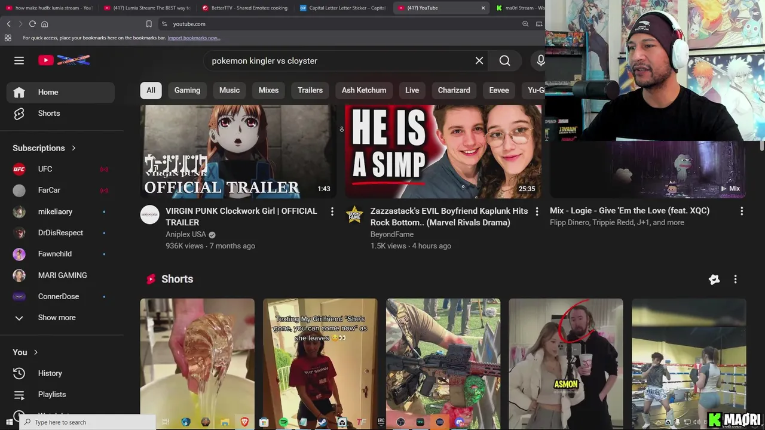Click the magnifier search button

(x=505, y=61)
